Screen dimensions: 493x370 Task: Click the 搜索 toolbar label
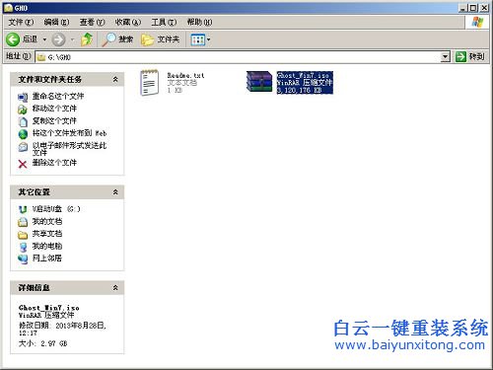pos(126,39)
